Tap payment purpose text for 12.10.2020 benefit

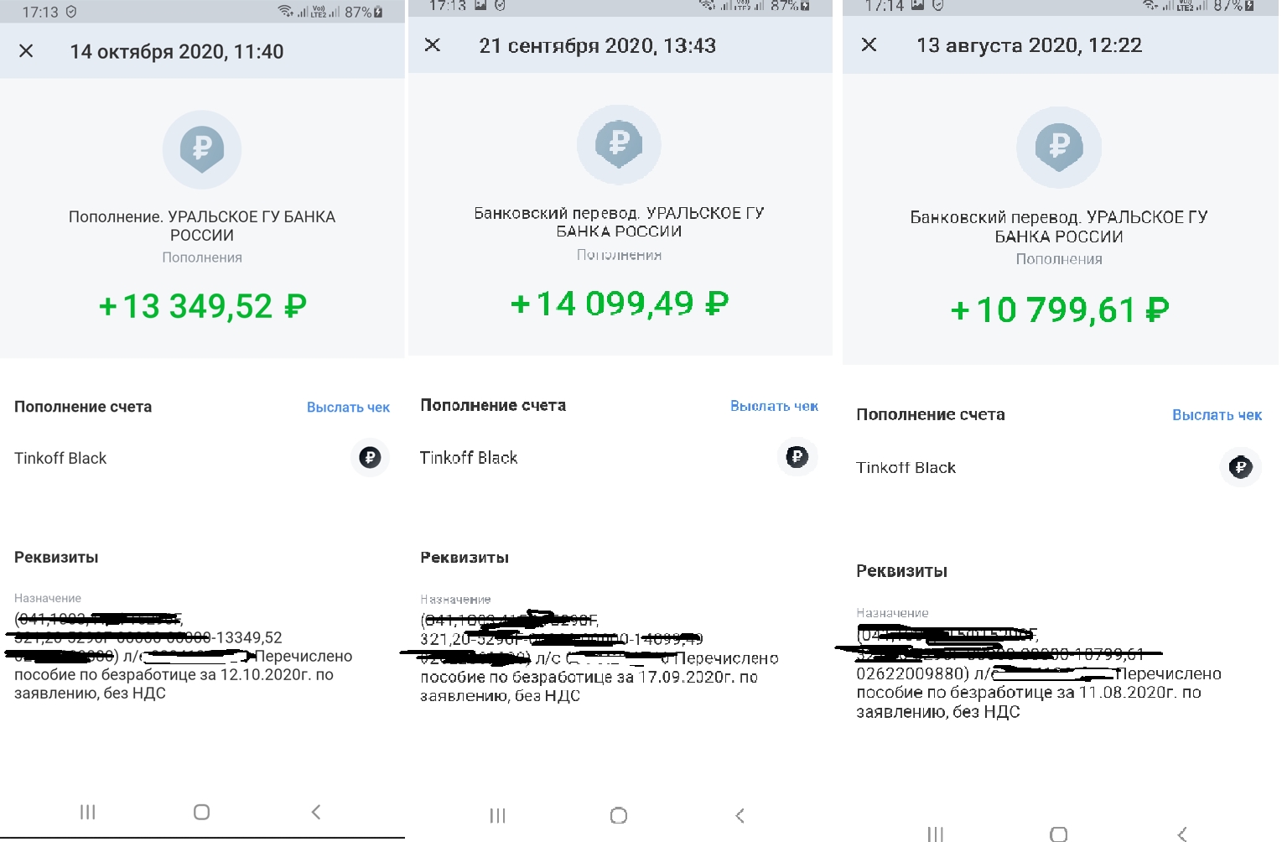183,656
